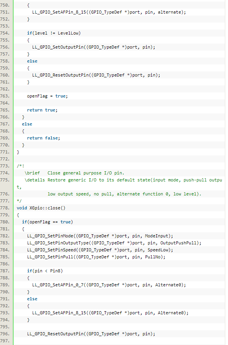The height and width of the screenshot is (345, 228).
Task: Click line number 796 in the gutter
Action: [x=5, y=334]
